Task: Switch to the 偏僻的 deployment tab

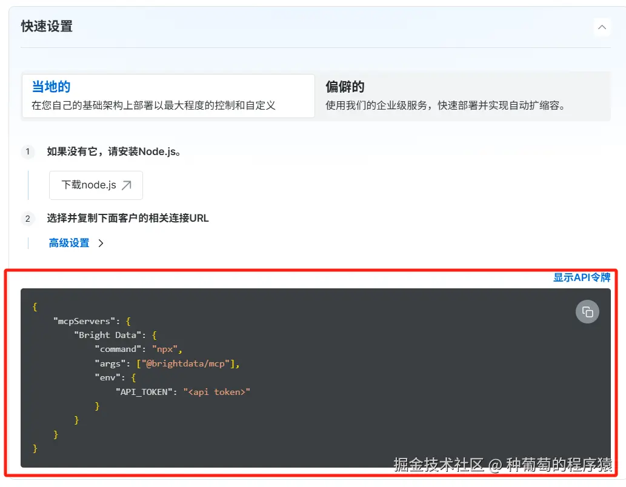Action: click(x=462, y=96)
